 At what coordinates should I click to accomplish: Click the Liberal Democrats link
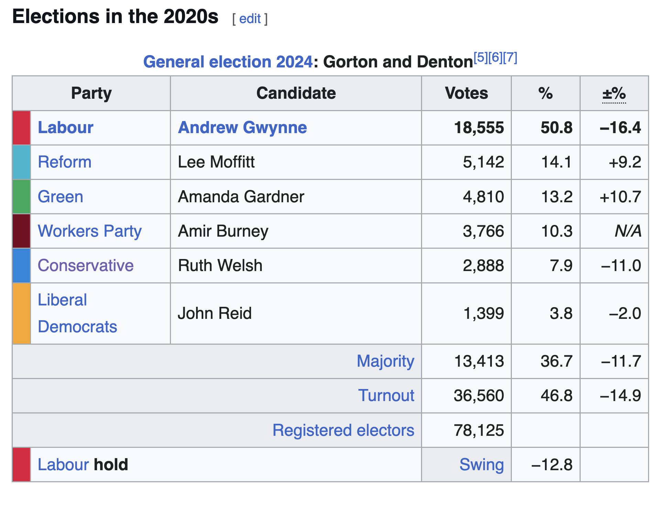click(77, 313)
